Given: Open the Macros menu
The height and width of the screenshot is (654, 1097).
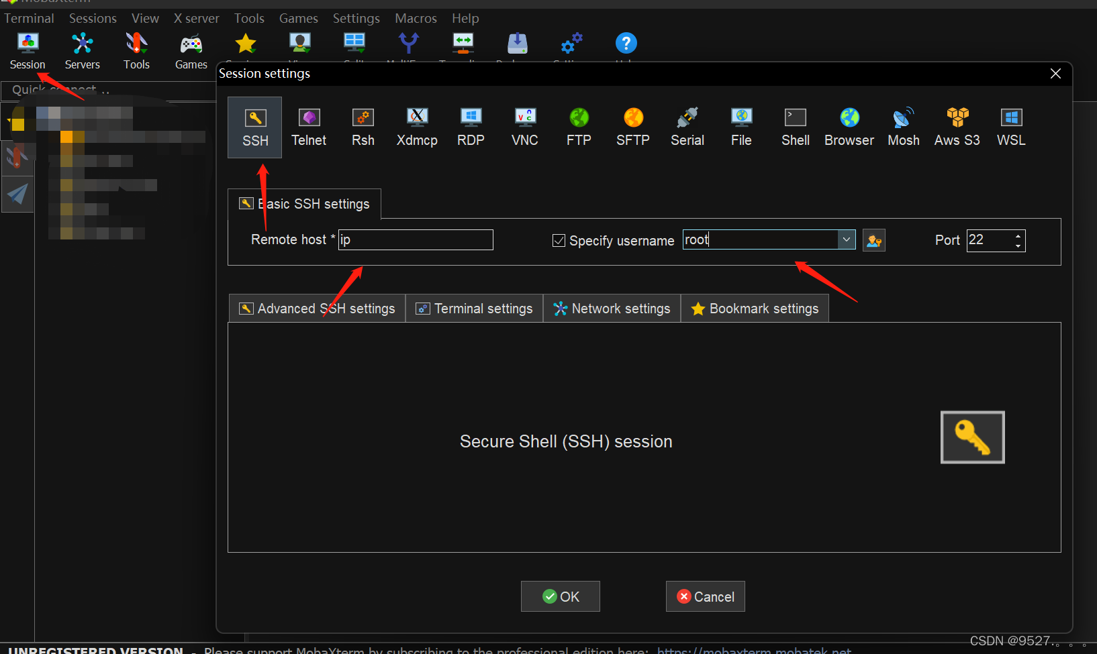Looking at the screenshot, I should point(416,18).
